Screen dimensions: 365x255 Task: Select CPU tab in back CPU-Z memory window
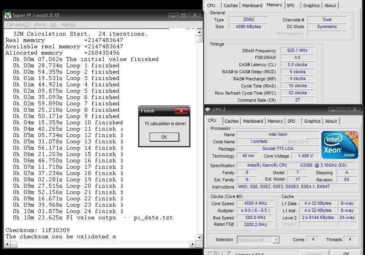point(211,6)
